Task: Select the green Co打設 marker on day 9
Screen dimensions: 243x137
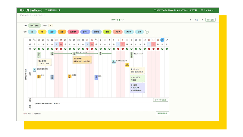Action: (x=131, y=55)
